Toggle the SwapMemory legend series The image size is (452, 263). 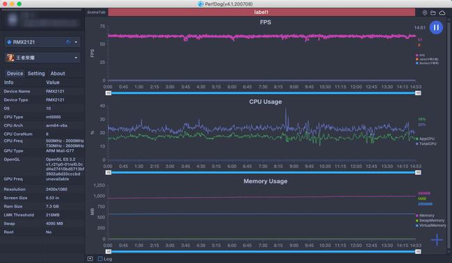tap(430, 221)
